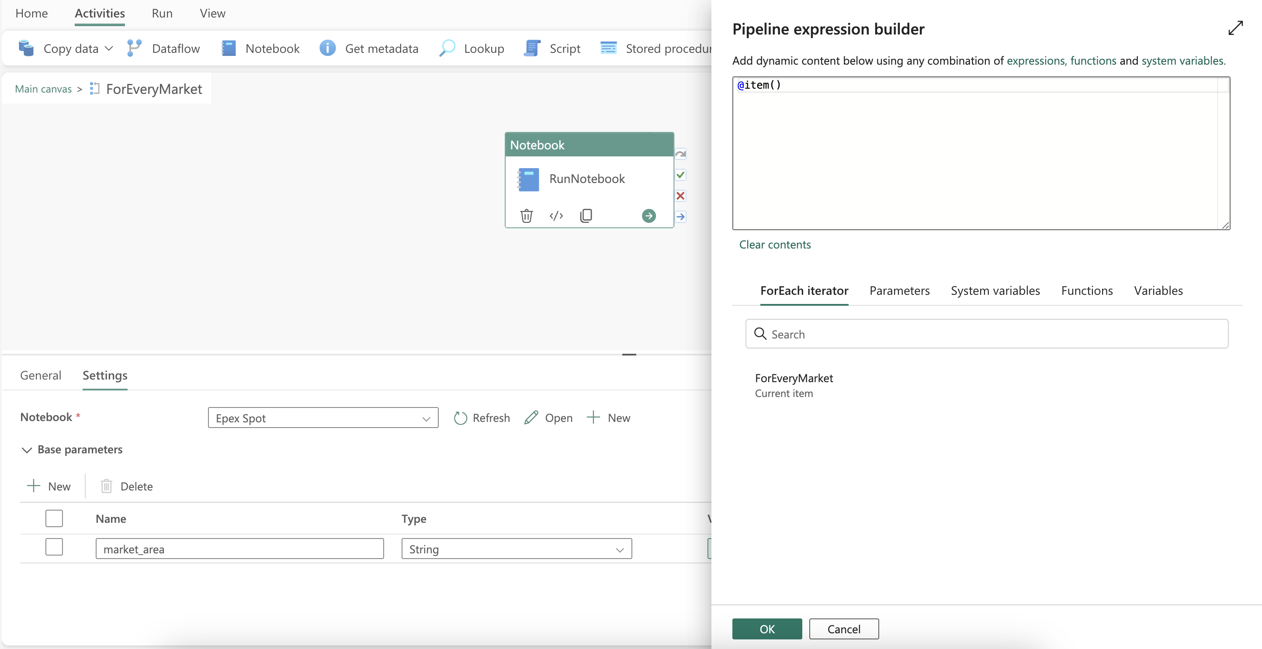Add a Get metadata activity
Image resolution: width=1262 pixels, height=649 pixels.
click(369, 48)
